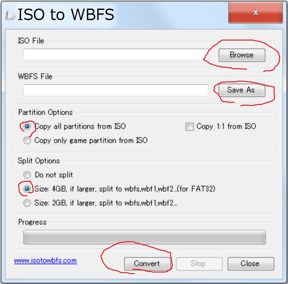Browse for an ISO file
Image resolution: width=288 pixels, height=284 pixels.
tap(242, 55)
